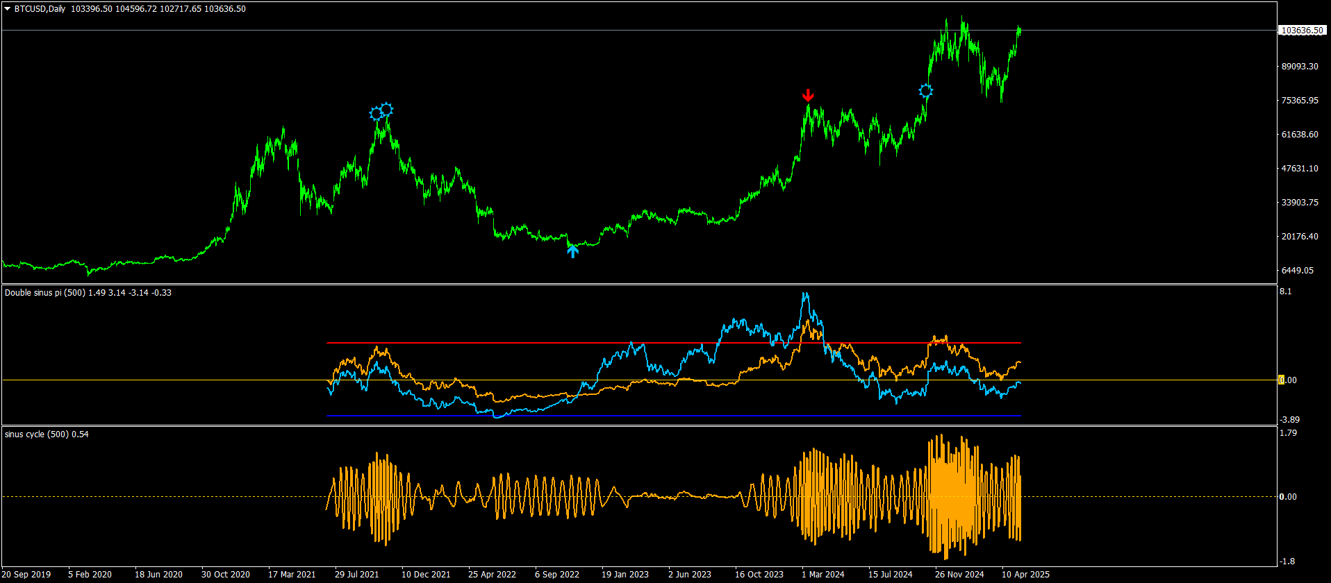Image resolution: width=1331 pixels, height=583 pixels.
Task: Click the sinus cycle (500) indicator label
Action: click(x=37, y=434)
